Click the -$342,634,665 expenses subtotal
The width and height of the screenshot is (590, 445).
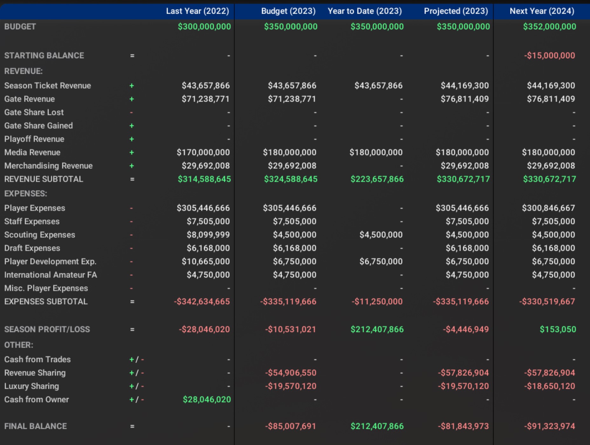pos(202,302)
